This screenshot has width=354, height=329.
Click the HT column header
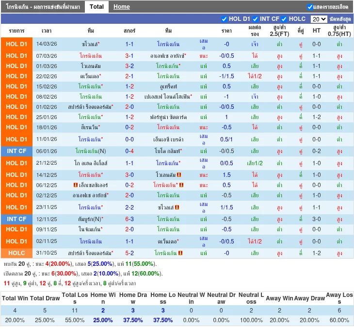pos(316,31)
